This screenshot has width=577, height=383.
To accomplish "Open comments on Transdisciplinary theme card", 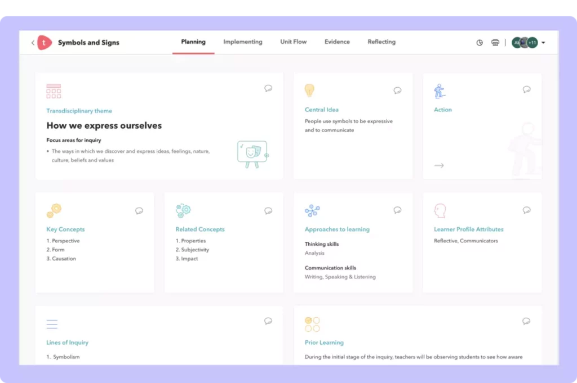I will point(268,88).
